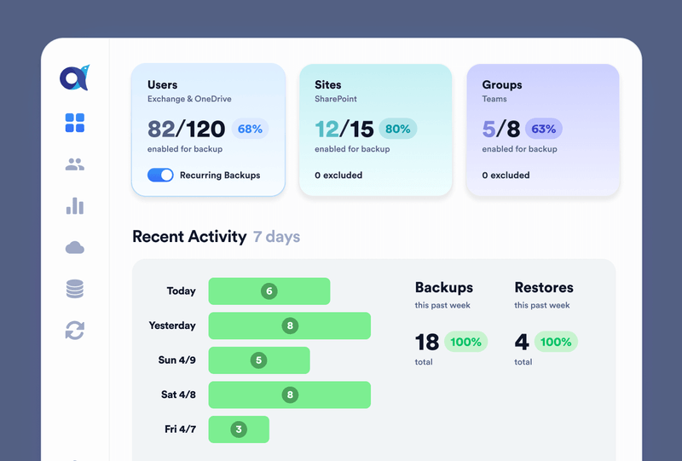This screenshot has height=461, width=682.
Task: Open the cloud icon in sidebar
Action: (75, 247)
